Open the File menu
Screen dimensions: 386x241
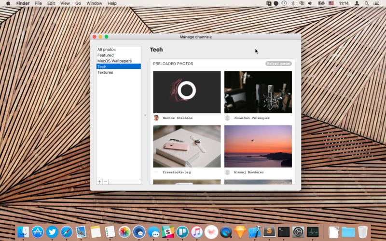[x=38, y=3]
